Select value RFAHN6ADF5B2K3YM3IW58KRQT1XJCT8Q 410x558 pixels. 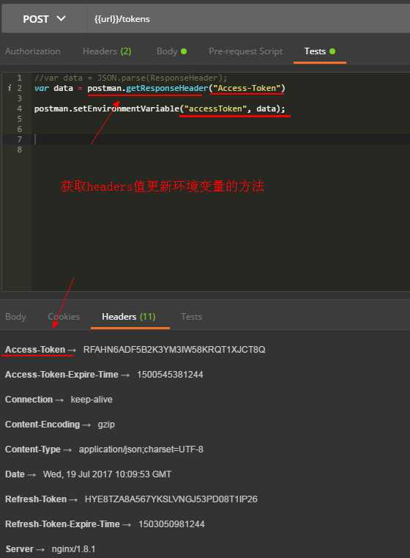pyautogui.click(x=174, y=350)
